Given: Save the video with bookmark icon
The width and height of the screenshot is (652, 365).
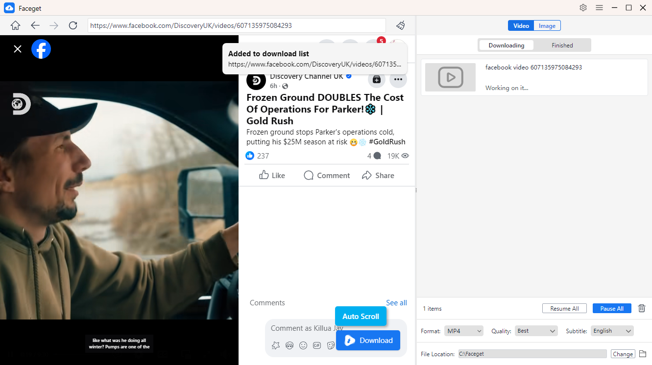Looking at the screenshot, I should 376,79.
